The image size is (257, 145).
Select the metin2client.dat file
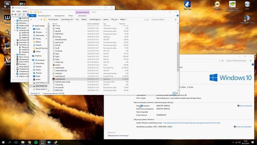[90, 70]
